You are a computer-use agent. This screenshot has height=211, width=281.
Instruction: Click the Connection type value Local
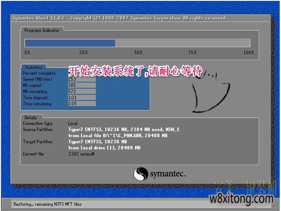[73, 124]
